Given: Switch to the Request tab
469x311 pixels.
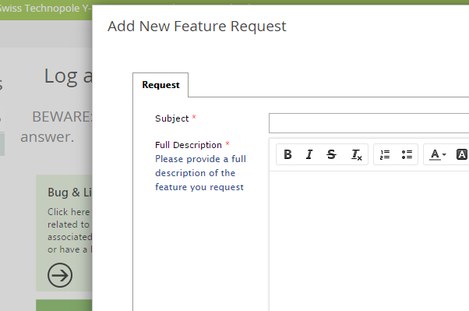Looking at the screenshot, I should [160, 85].
